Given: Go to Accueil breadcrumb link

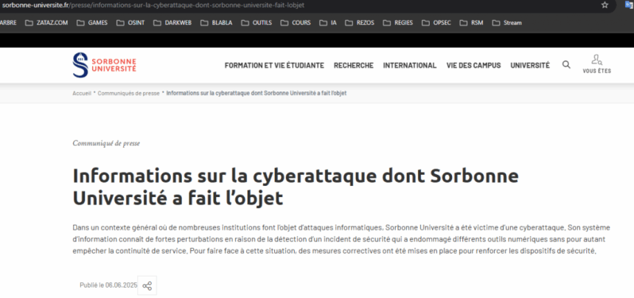Looking at the screenshot, I should [82, 94].
